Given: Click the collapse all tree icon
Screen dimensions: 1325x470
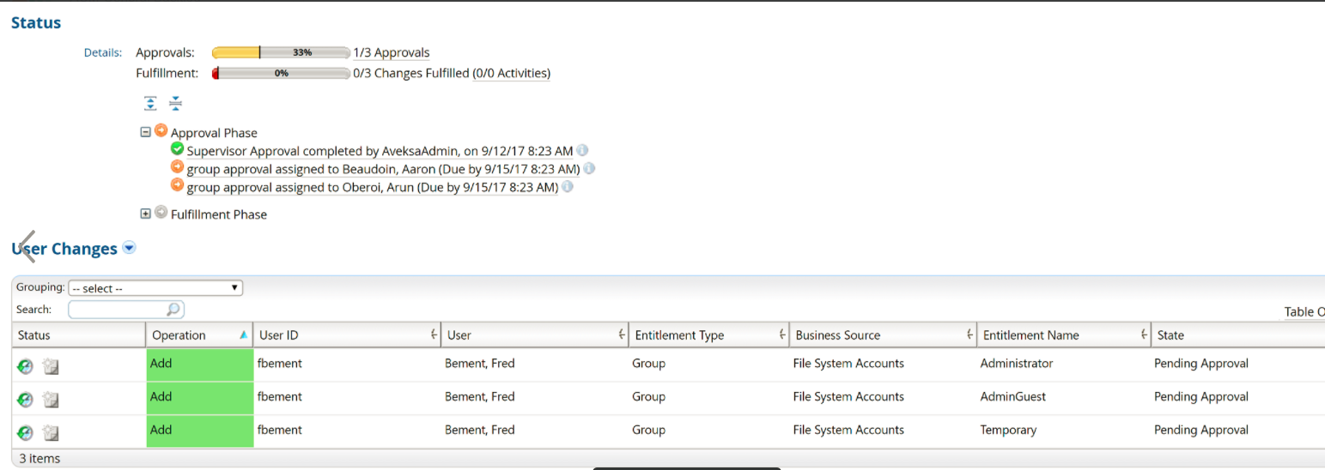Looking at the screenshot, I should click(175, 103).
